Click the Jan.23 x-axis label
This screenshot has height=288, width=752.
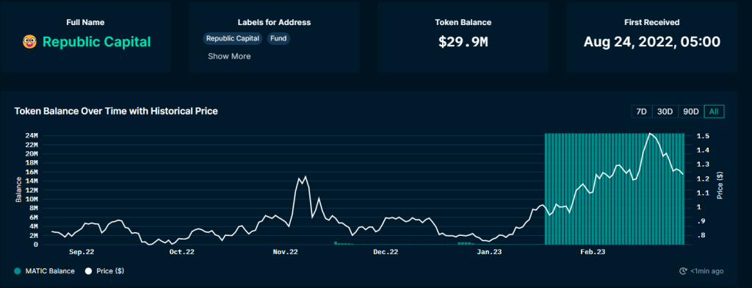(490, 251)
